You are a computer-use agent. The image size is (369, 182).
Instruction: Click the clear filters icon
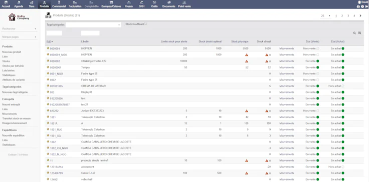359,33
